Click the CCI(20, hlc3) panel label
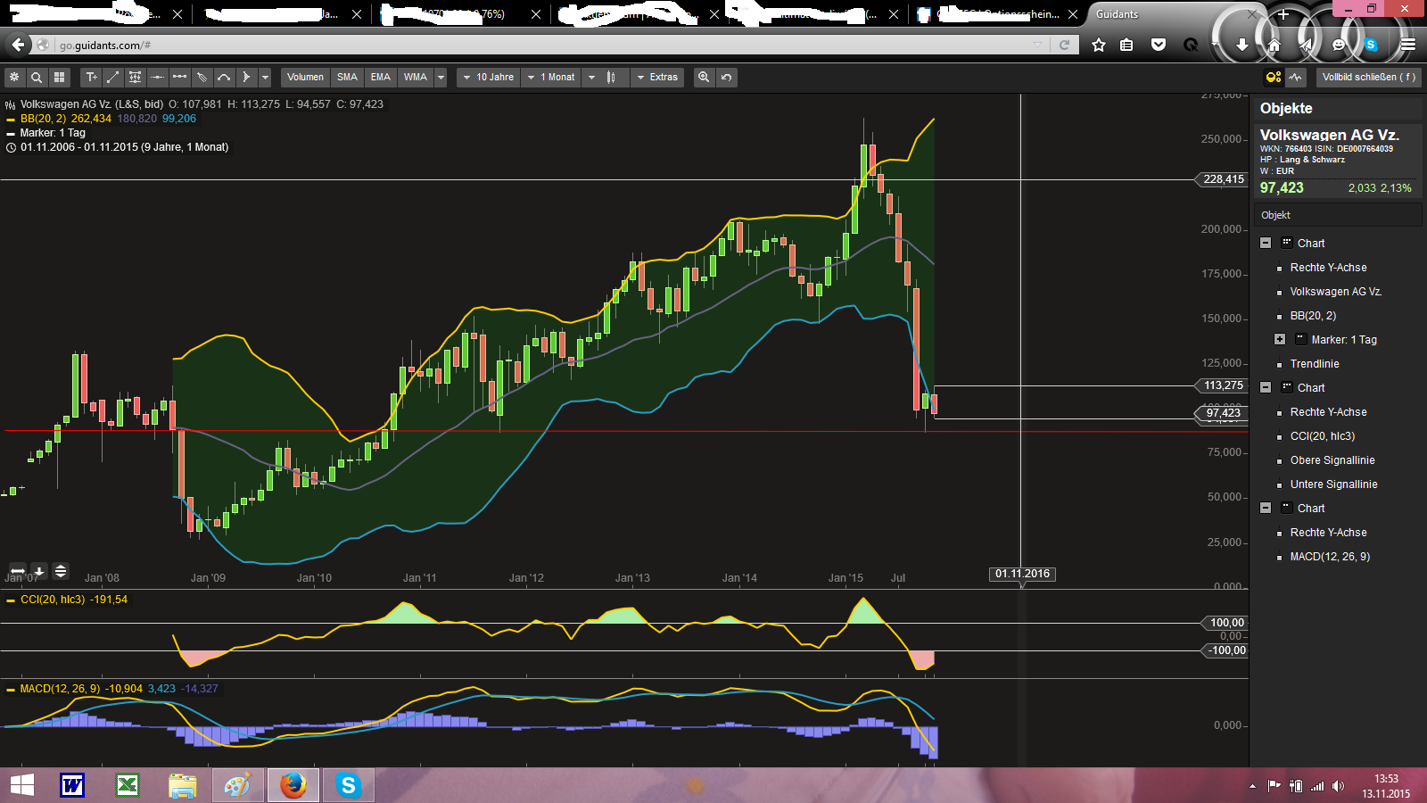The width and height of the screenshot is (1427, 803). tap(53, 600)
